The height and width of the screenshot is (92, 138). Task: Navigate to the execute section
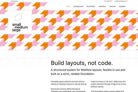click(x=112, y=6)
